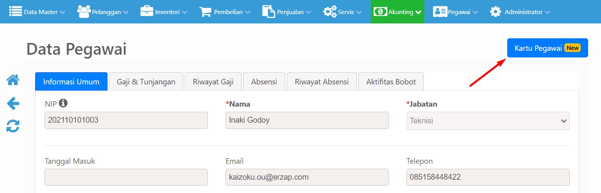Switch to the Gaji & Tunjangan tab
The width and height of the screenshot is (601, 193).
click(x=146, y=82)
